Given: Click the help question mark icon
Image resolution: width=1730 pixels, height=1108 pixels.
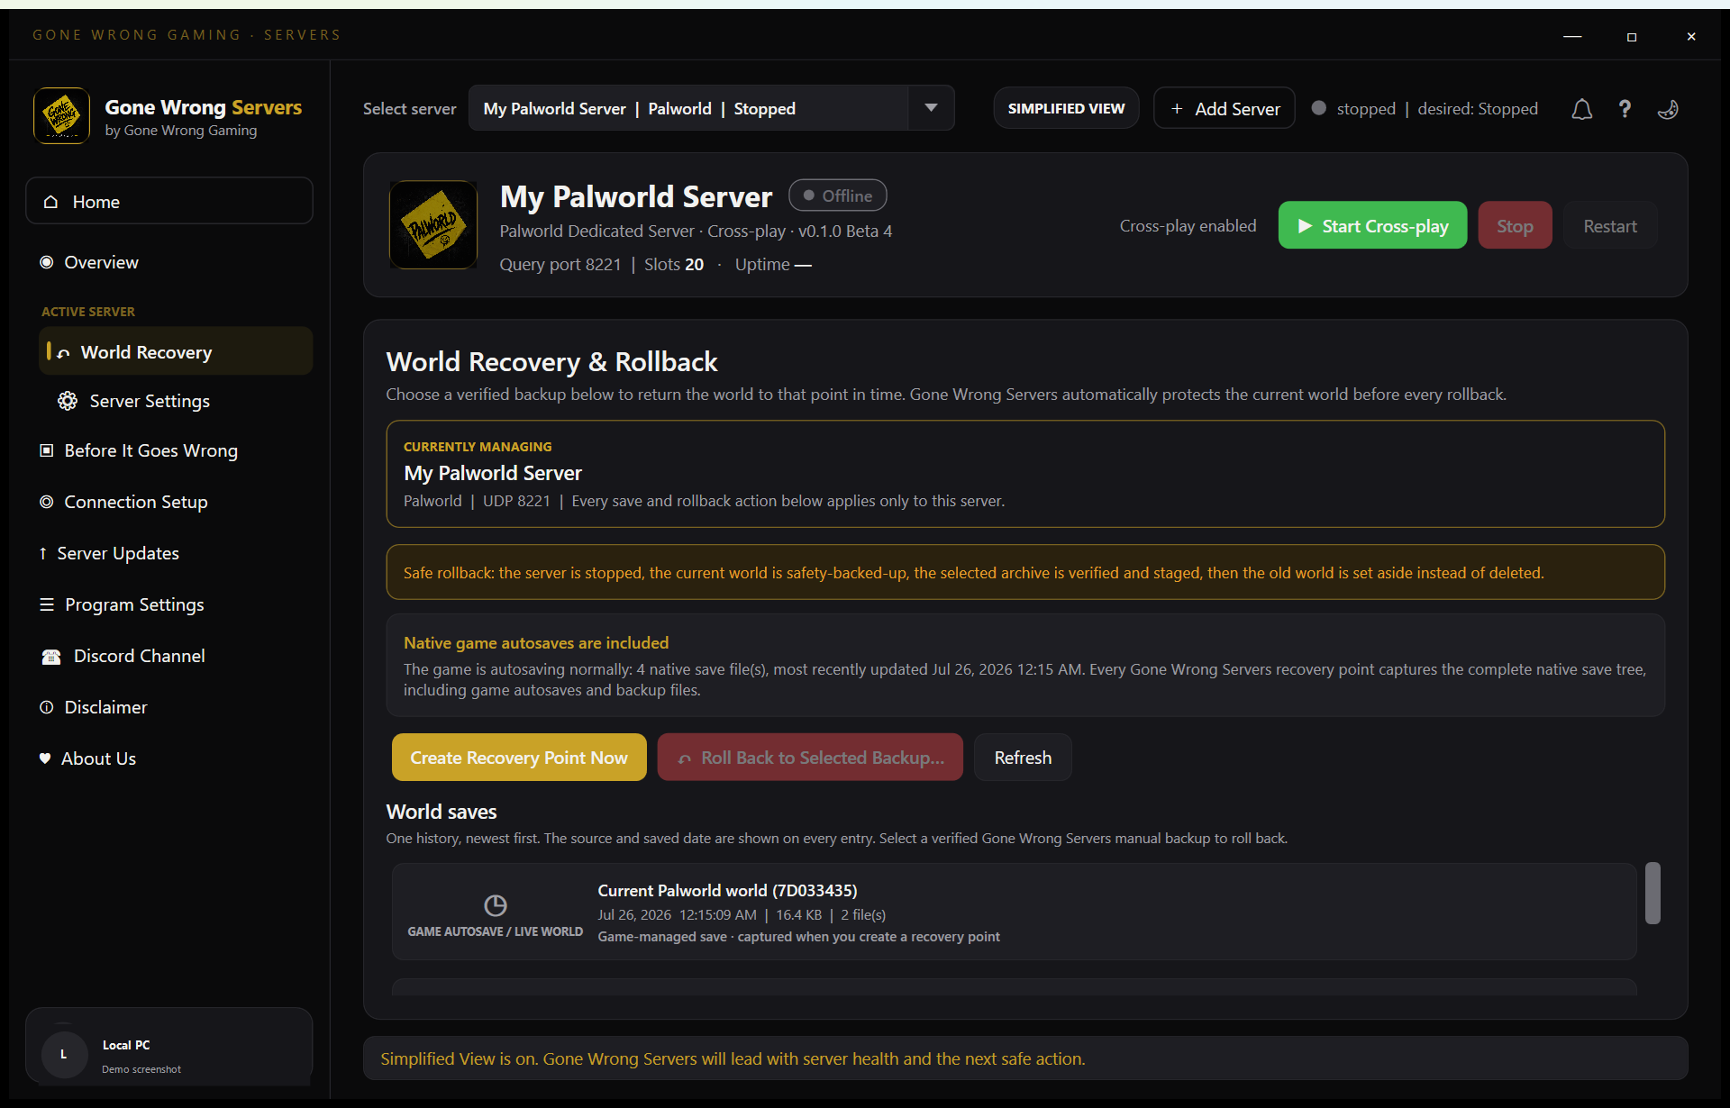Looking at the screenshot, I should [1625, 109].
